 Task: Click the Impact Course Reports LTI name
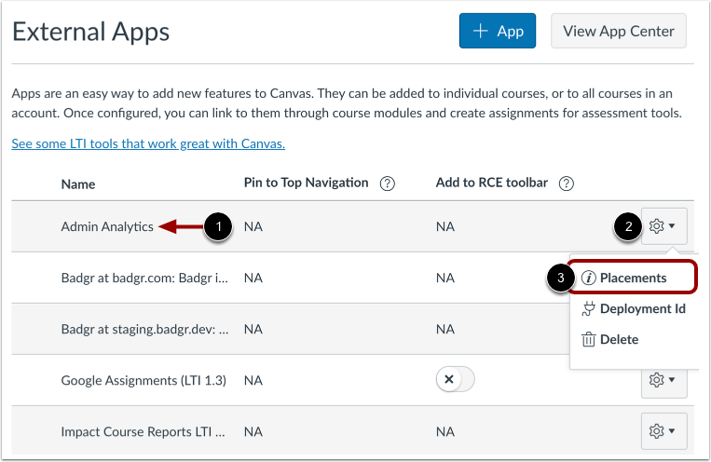pos(144,432)
